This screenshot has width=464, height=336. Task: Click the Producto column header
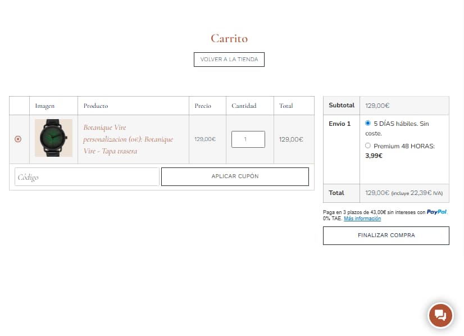coord(95,106)
